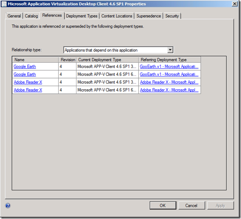The width and height of the screenshot is (241, 219).
Task: Open the second Google Earth name link
Action: pos(25,74)
